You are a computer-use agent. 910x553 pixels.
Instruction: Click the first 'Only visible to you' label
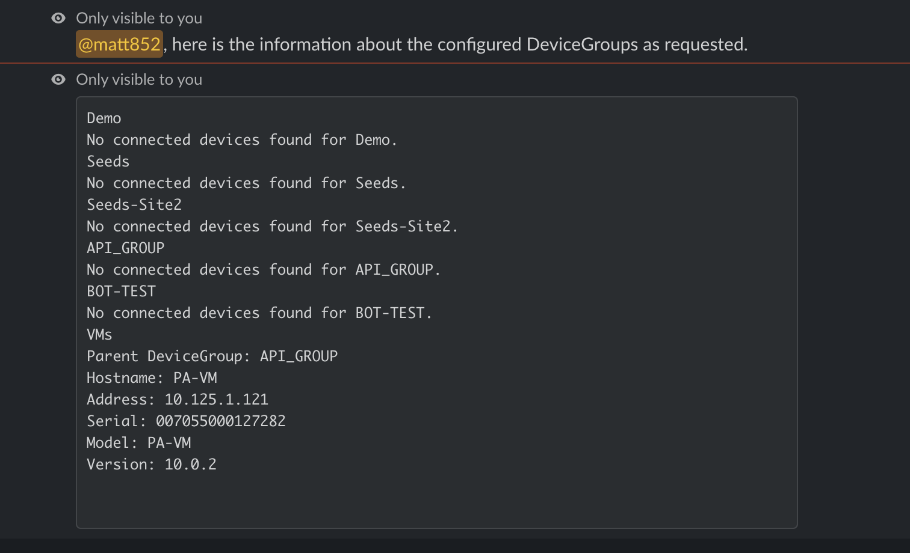[x=139, y=18]
